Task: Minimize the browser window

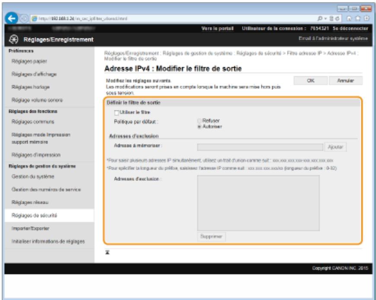Action: coord(342,9)
